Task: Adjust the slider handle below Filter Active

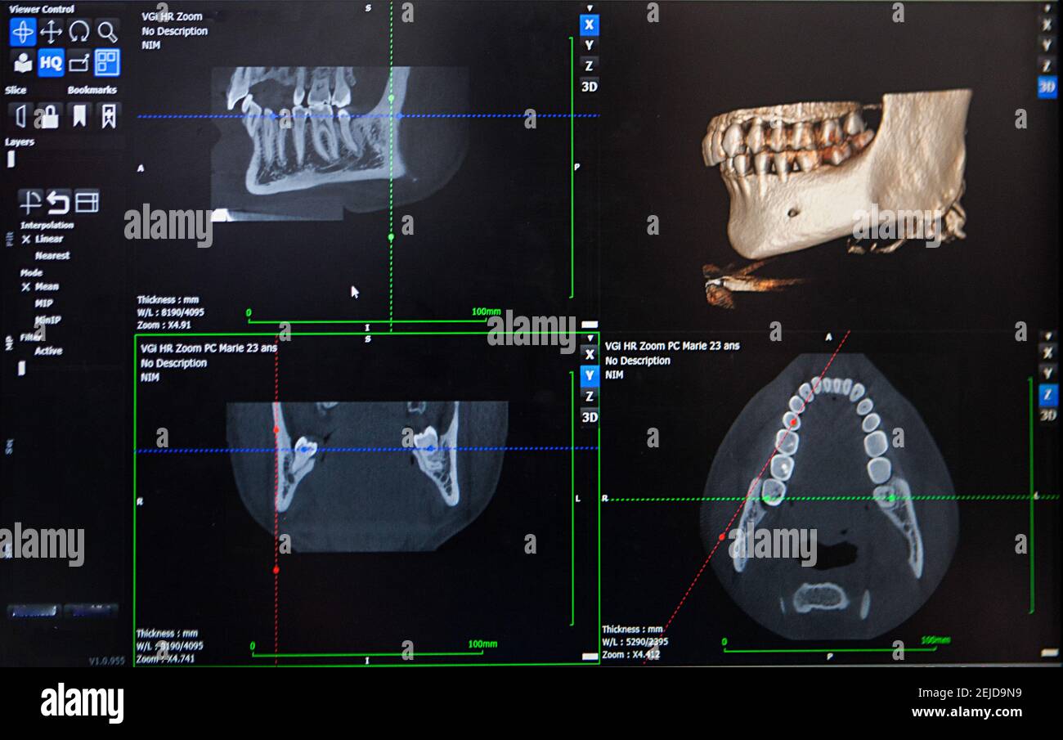Action: (21, 369)
